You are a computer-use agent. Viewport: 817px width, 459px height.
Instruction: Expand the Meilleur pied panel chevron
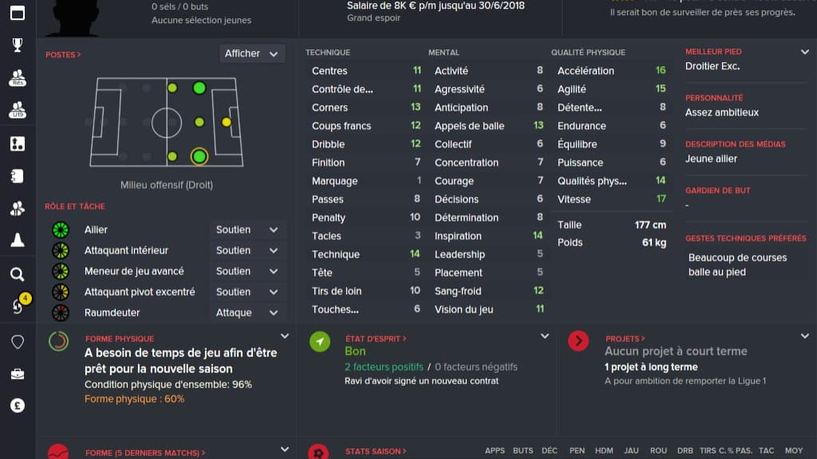804,52
